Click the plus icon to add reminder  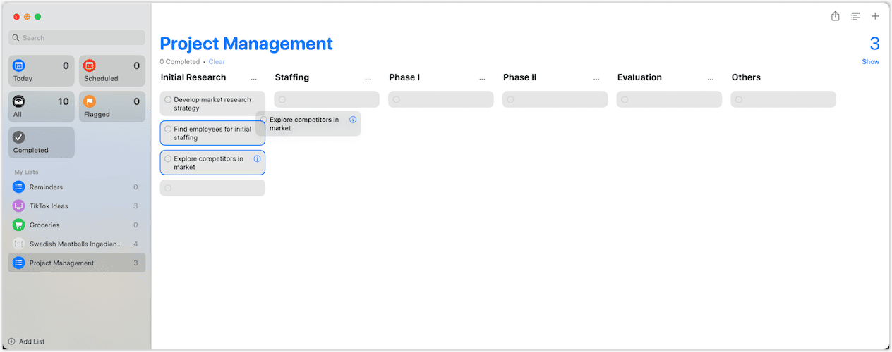(876, 16)
